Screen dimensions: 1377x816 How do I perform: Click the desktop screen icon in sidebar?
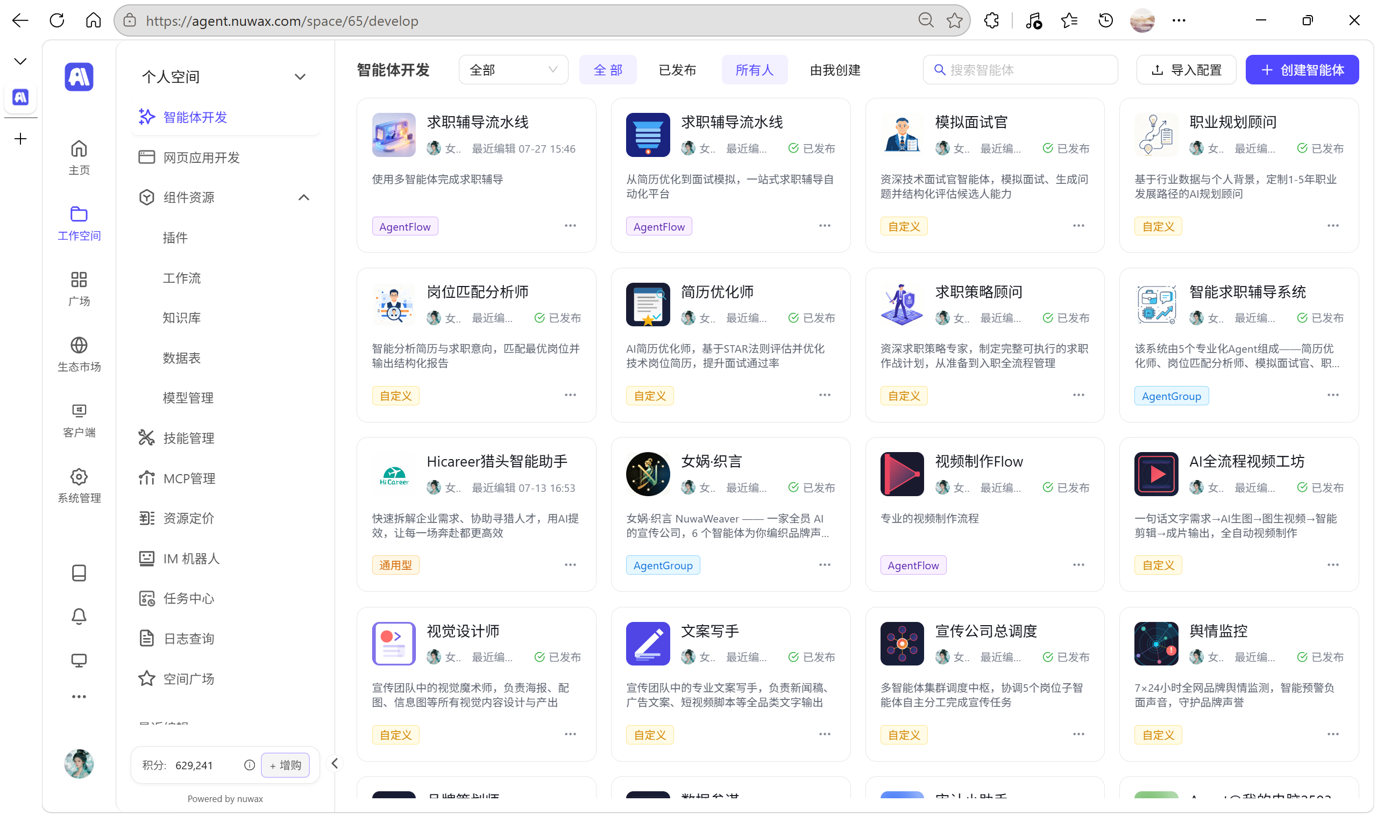click(x=79, y=661)
